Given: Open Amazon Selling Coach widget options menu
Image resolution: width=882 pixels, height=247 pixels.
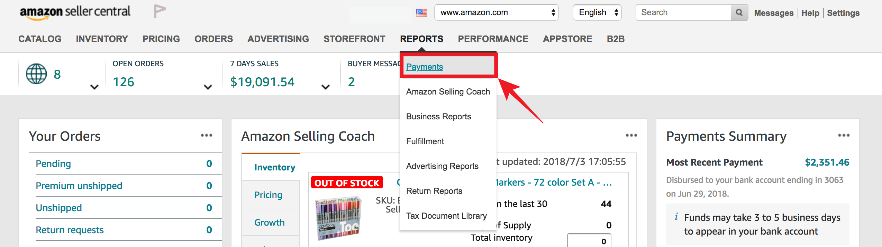Looking at the screenshot, I should pyautogui.click(x=631, y=135).
